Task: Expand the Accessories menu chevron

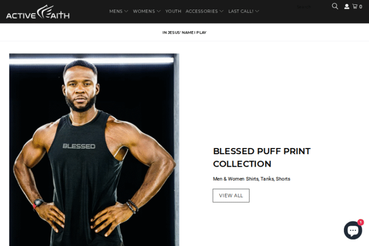Action: tap(221, 11)
